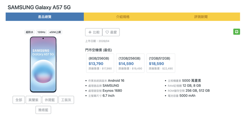Click the 12 GB, 8 GB RAM entry
The width and height of the screenshot is (244, 117).
click(x=184, y=85)
